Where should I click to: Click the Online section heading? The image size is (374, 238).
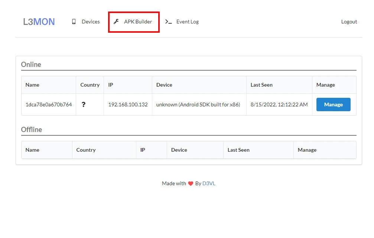click(31, 64)
